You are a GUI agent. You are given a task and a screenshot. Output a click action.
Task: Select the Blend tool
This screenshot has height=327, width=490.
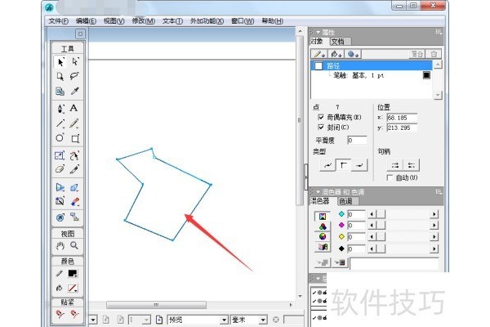[74, 202]
